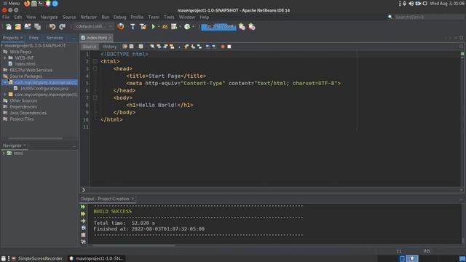Open the Tools menu

[169, 17]
